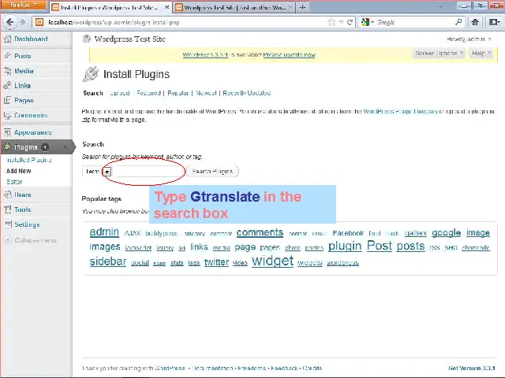Open a new browser tab with plus button
The width and height of the screenshot is (505, 378).
(302, 7)
